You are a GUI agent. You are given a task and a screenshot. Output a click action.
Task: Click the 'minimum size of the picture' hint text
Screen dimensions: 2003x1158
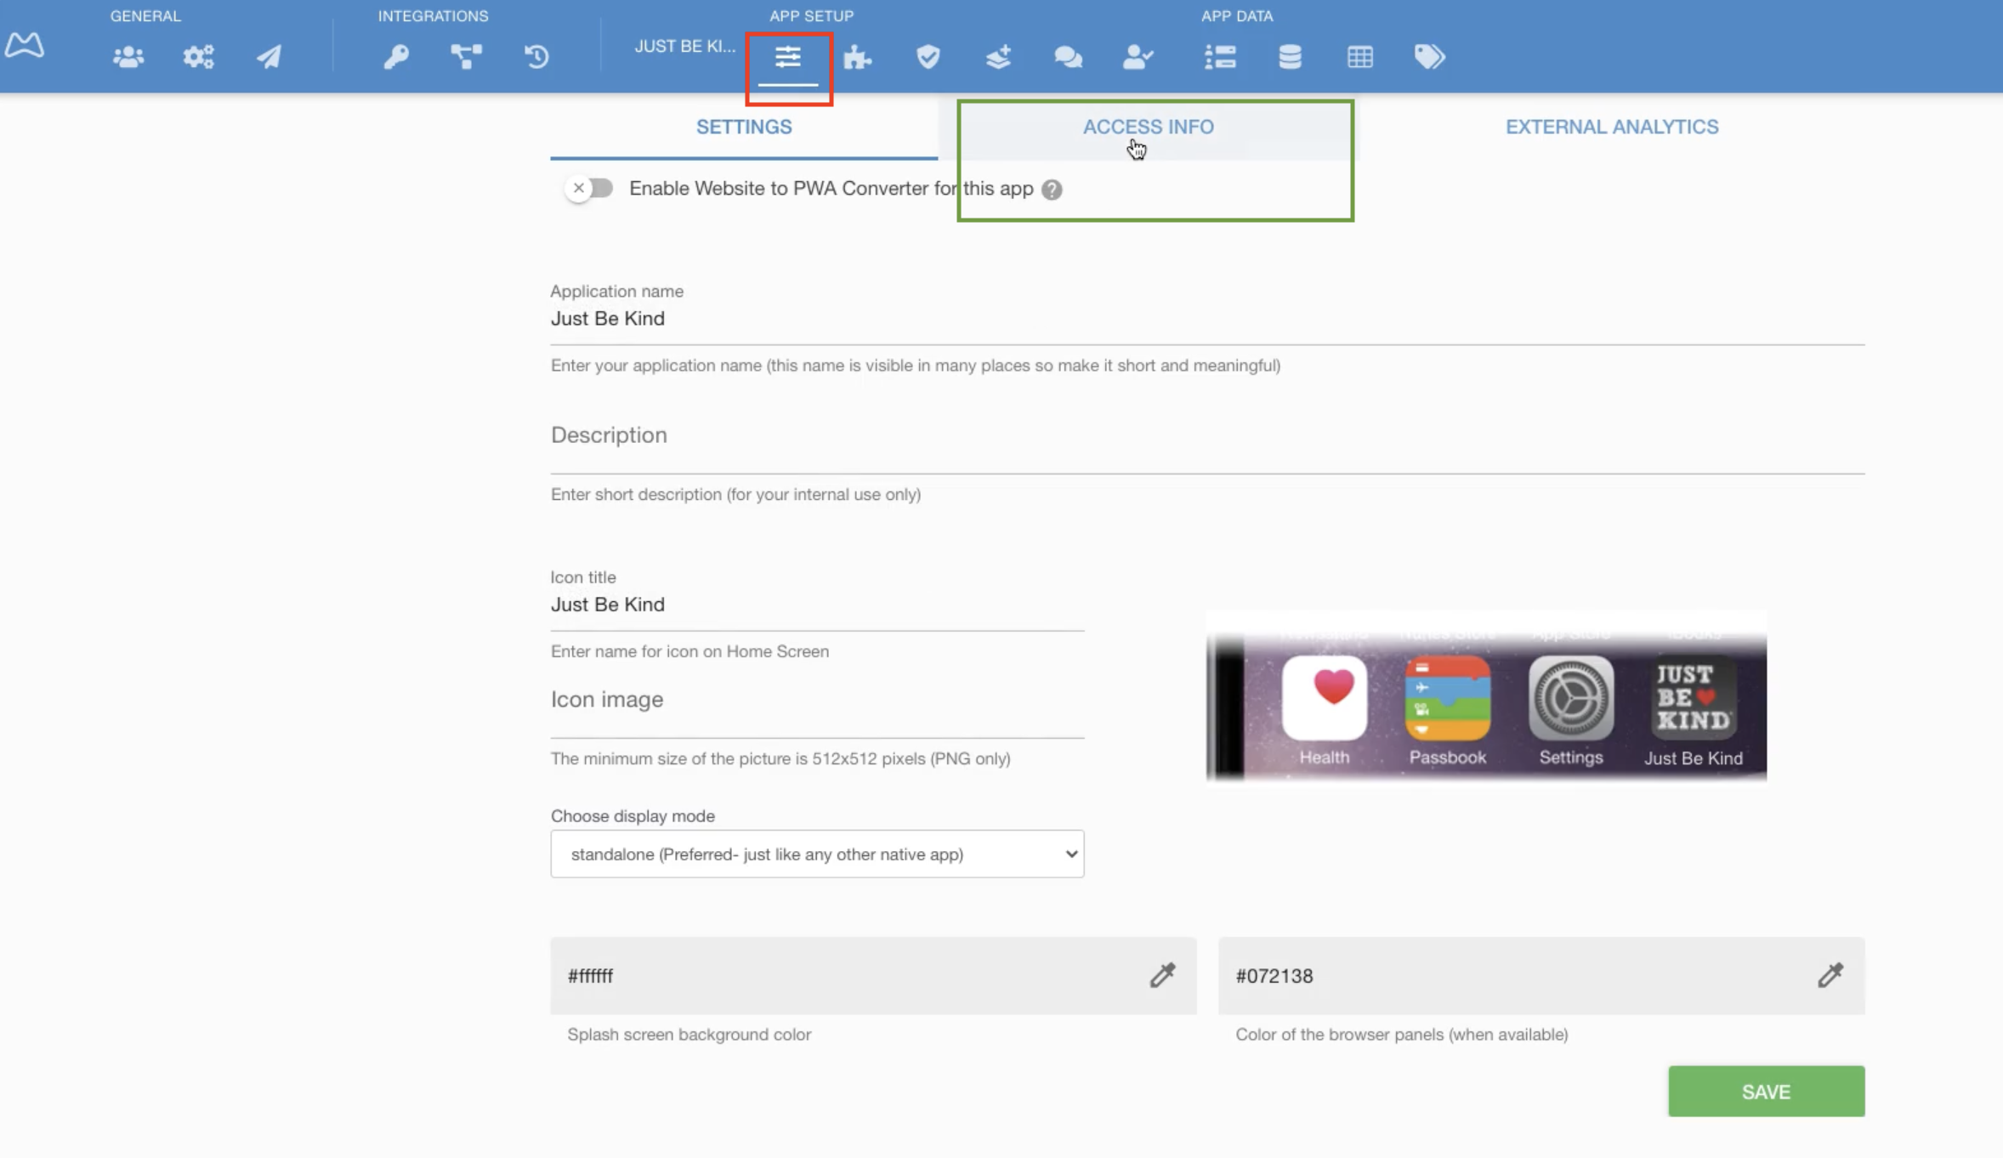point(780,758)
